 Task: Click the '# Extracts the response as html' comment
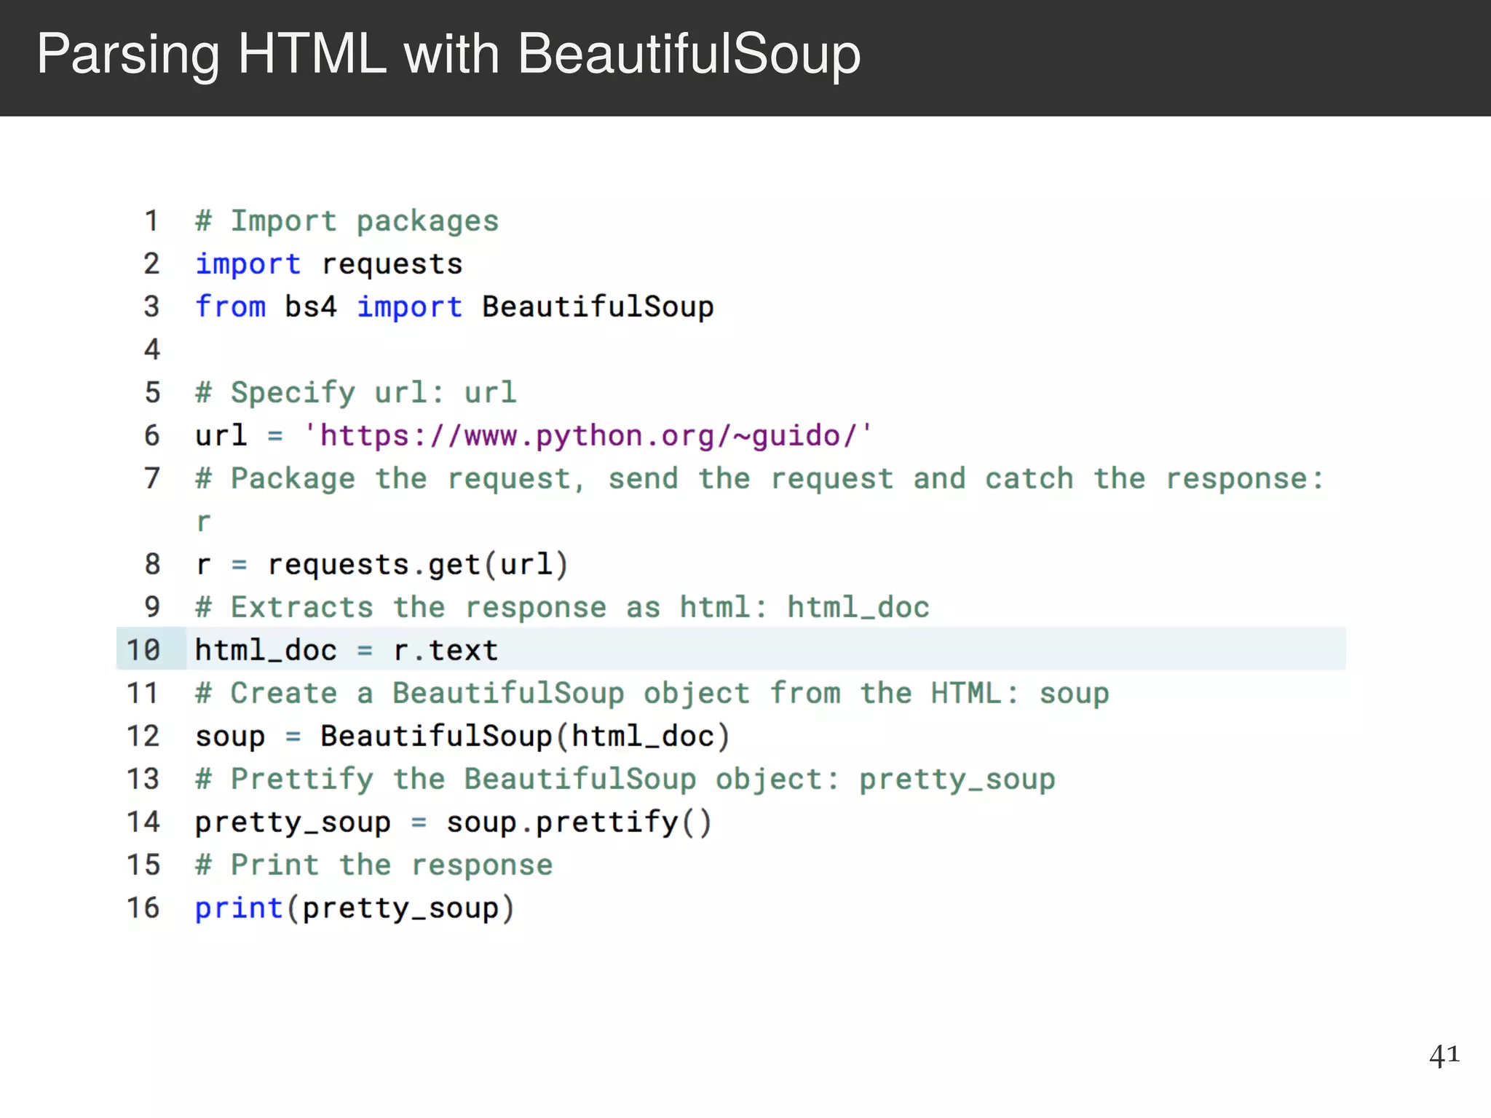562,608
